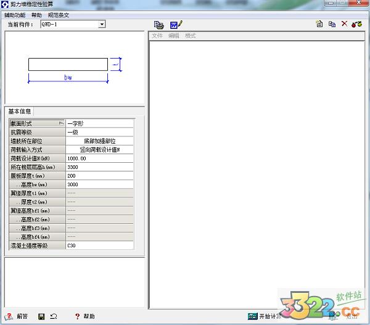The width and height of the screenshot is (370, 325).
Task: Open the 格式 menu in result pane
Action: pyautogui.click(x=190, y=36)
